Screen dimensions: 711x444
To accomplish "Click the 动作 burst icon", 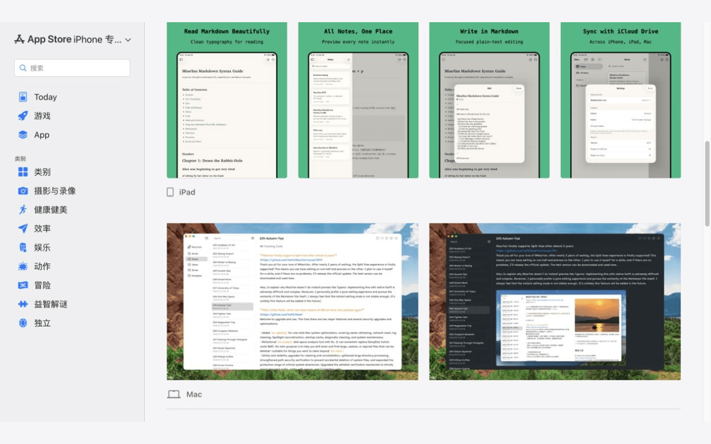I will (x=23, y=266).
